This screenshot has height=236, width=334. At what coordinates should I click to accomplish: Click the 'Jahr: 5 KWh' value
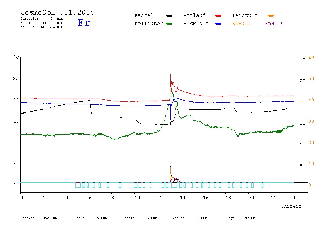pos(91,218)
